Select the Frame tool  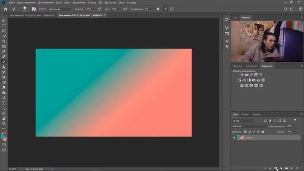(x=4, y=47)
